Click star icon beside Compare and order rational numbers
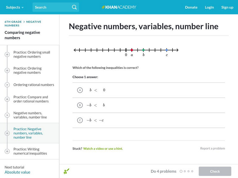Viewport: 238px width, 178px height. point(7,99)
